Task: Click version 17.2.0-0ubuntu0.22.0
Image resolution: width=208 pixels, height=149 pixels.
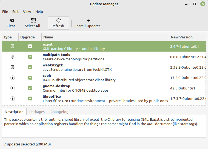Action: (188, 78)
